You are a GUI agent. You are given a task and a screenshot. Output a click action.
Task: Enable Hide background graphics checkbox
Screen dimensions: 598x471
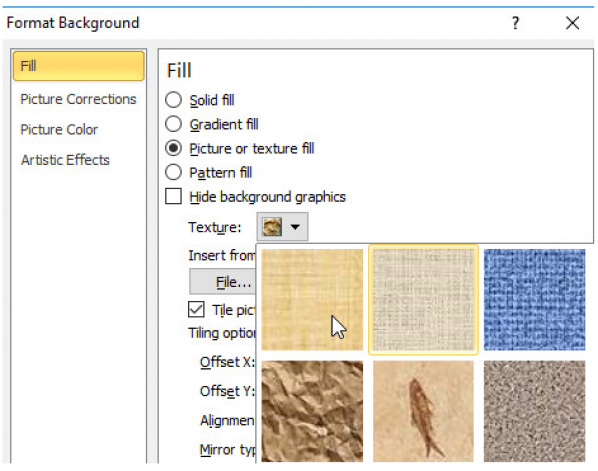click(x=174, y=197)
